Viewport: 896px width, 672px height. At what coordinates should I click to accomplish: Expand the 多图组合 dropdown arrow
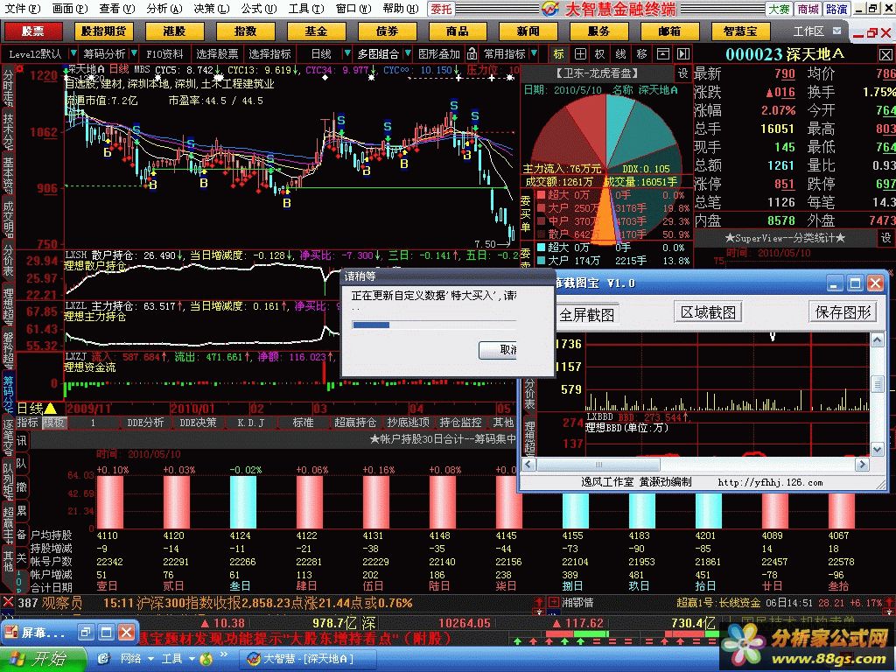click(x=408, y=53)
